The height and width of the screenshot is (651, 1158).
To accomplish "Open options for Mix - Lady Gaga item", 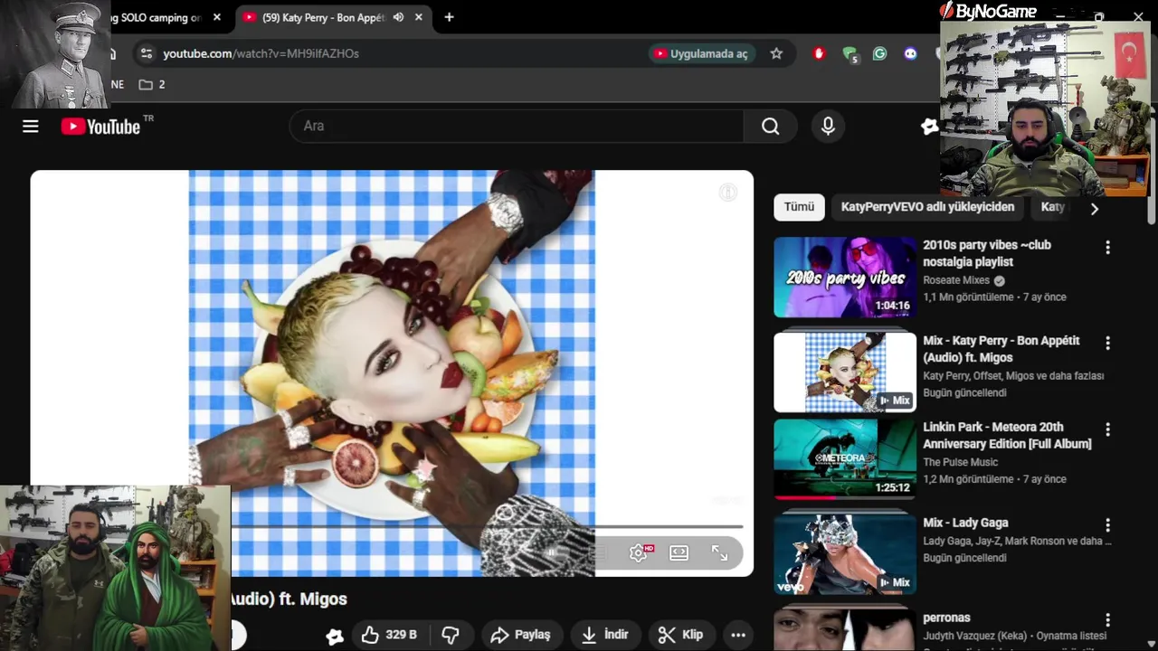I will tap(1107, 524).
